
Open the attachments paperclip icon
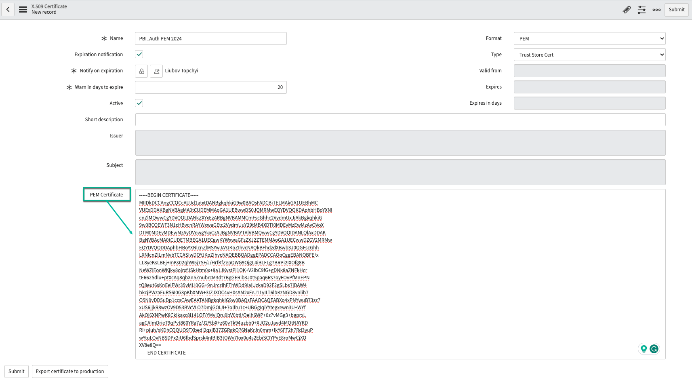pyautogui.click(x=627, y=9)
